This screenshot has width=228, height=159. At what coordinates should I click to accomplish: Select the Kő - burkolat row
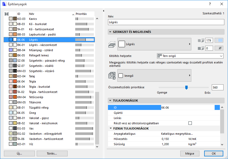(49, 24)
